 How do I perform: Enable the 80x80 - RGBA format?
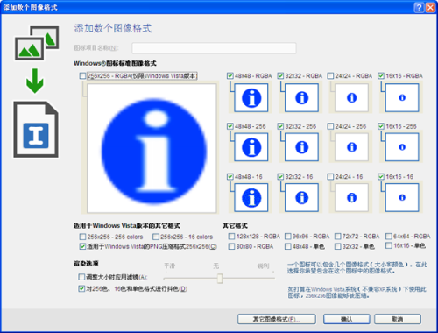point(231,246)
